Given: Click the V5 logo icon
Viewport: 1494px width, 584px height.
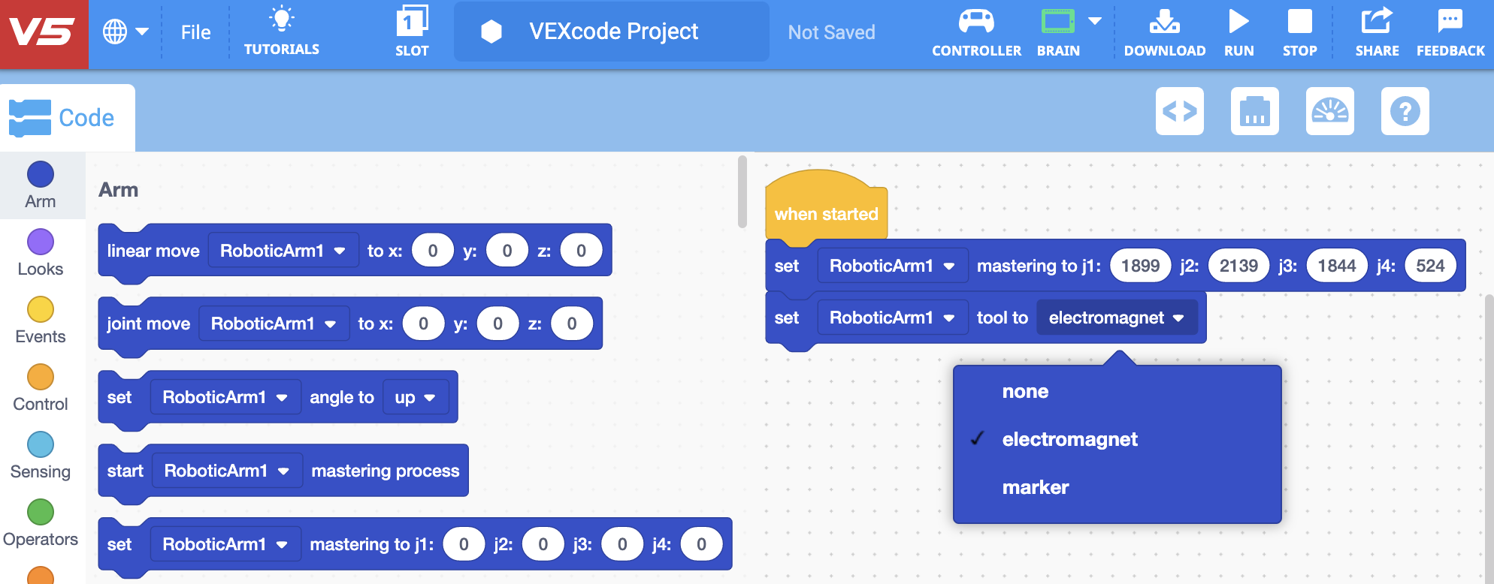Looking at the screenshot, I should click(44, 34).
